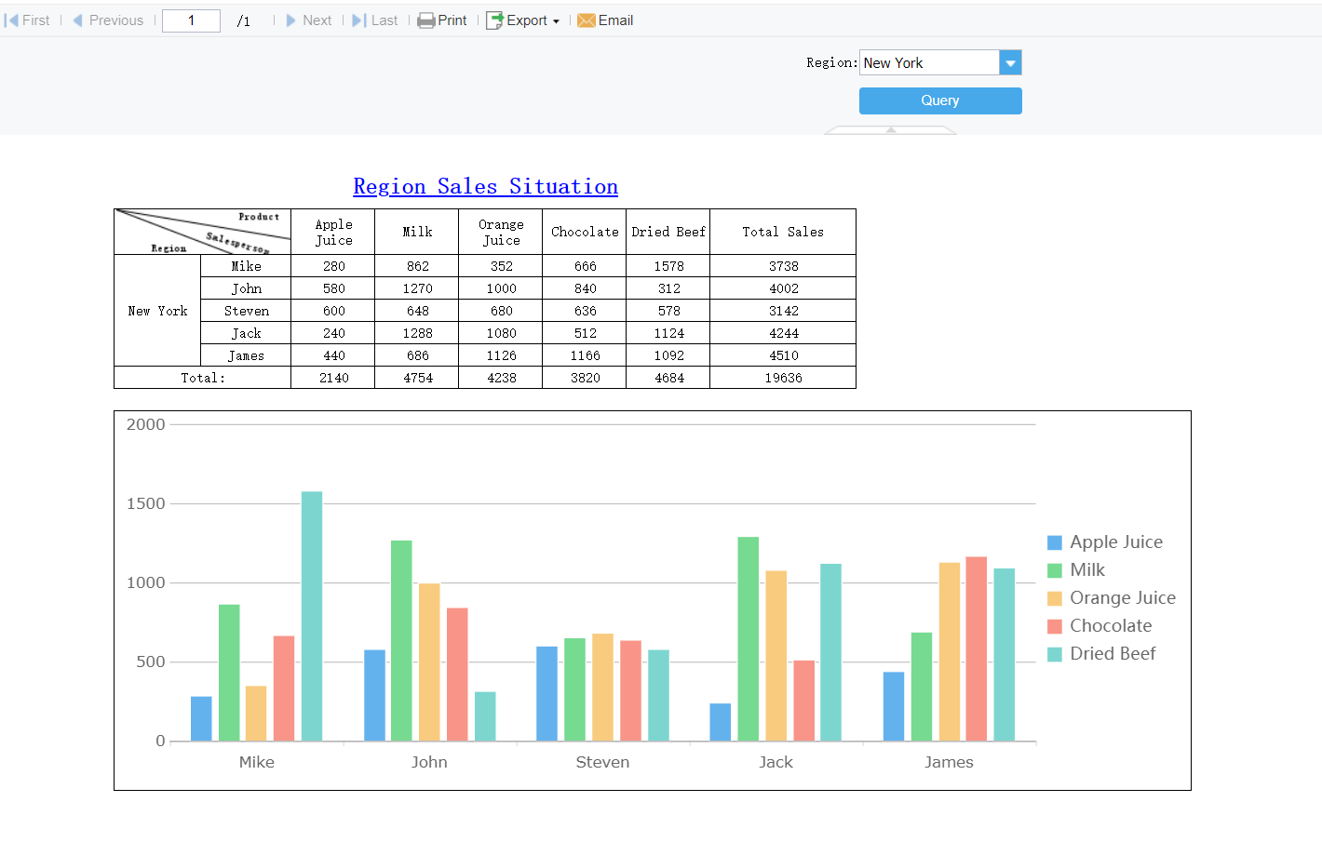
Task: Click John's Dried Beef bar in chart
Action: click(x=485, y=716)
